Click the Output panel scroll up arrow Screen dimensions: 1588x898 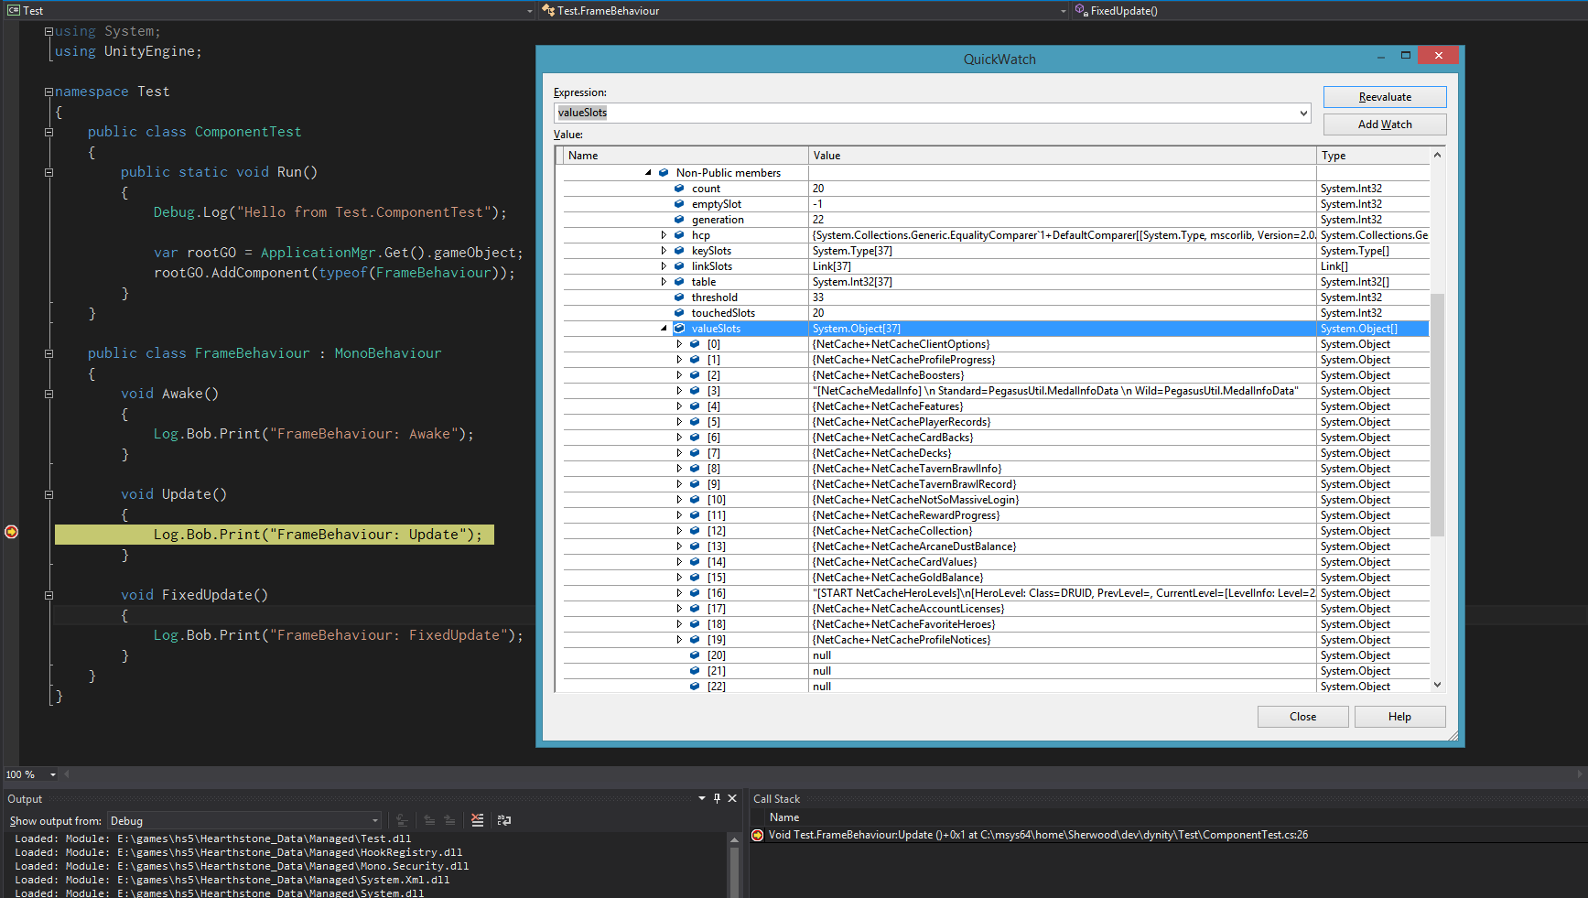[x=734, y=839]
